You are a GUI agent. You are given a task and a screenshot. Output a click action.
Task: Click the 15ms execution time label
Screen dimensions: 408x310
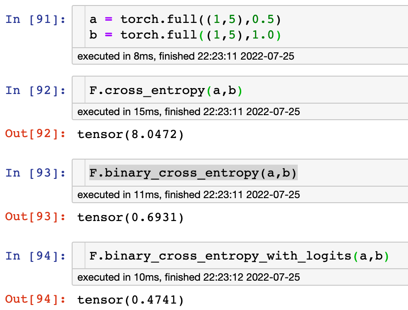pyautogui.click(x=188, y=111)
